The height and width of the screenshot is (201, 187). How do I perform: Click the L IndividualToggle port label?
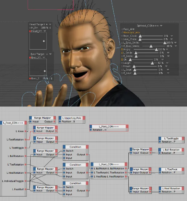tap(13, 181)
